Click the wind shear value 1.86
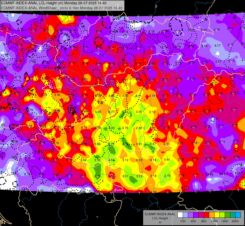Screen dimensions: 245x226 coord(205,62)
